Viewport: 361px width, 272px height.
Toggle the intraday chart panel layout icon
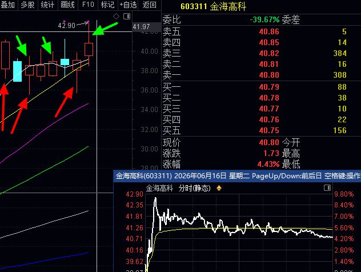[x=327, y=187]
